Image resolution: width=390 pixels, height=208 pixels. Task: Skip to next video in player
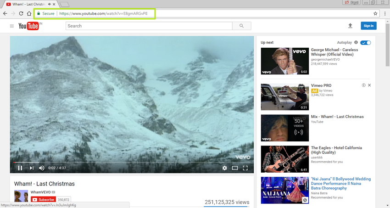coord(31,168)
